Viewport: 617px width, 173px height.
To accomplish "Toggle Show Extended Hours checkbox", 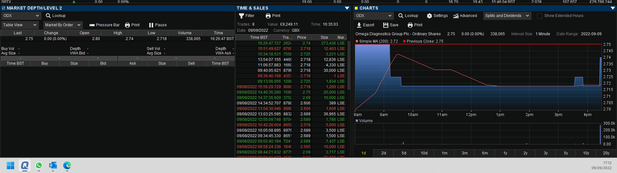I will pos(540,16).
